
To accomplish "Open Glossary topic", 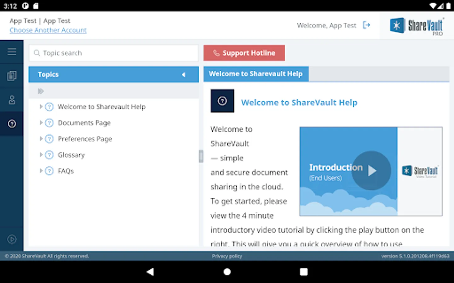I will click(71, 155).
